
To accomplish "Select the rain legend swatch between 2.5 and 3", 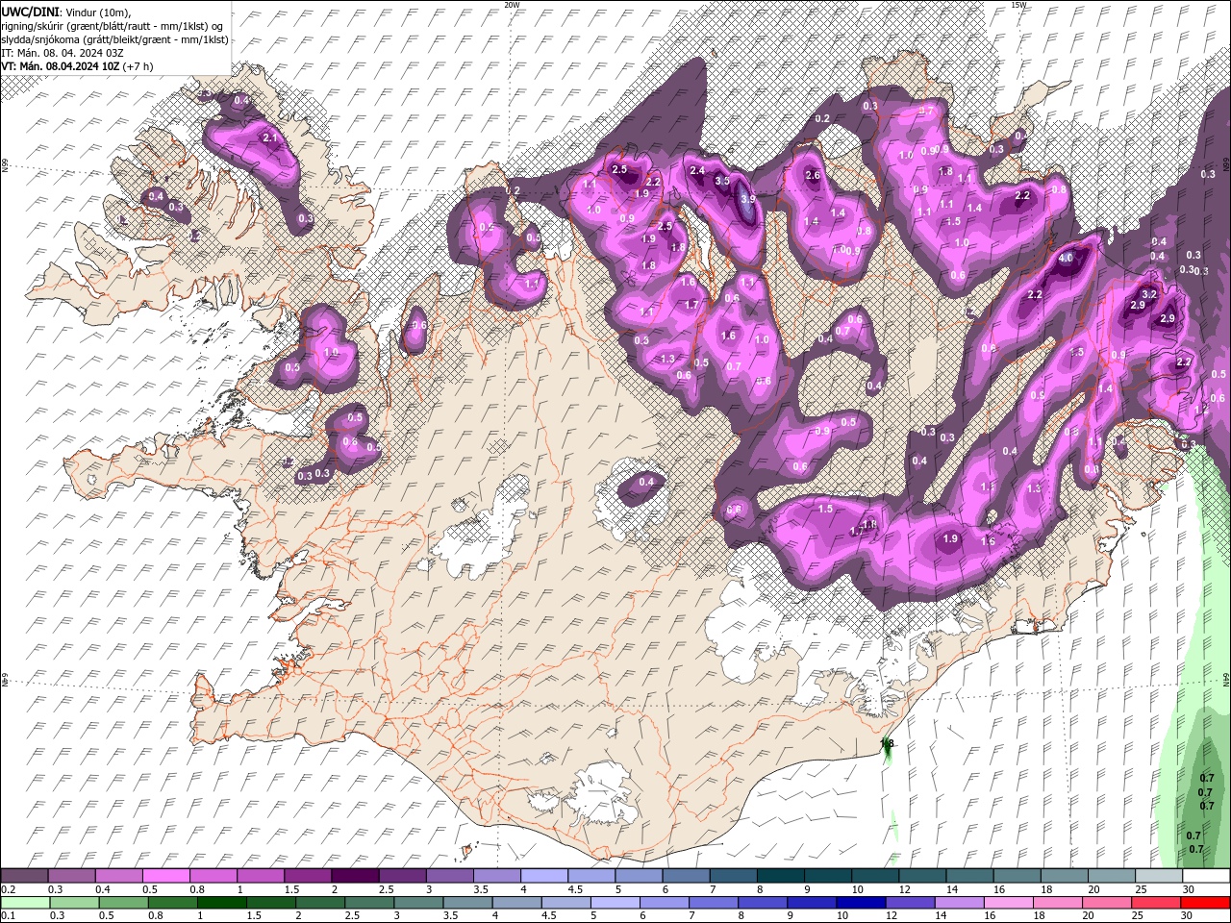I will (368, 903).
